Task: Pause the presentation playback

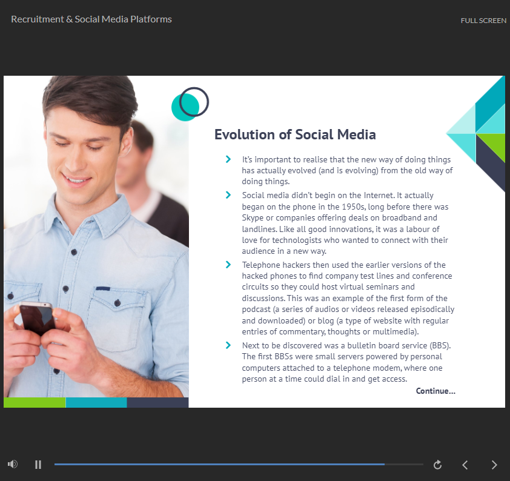Action: tap(38, 465)
